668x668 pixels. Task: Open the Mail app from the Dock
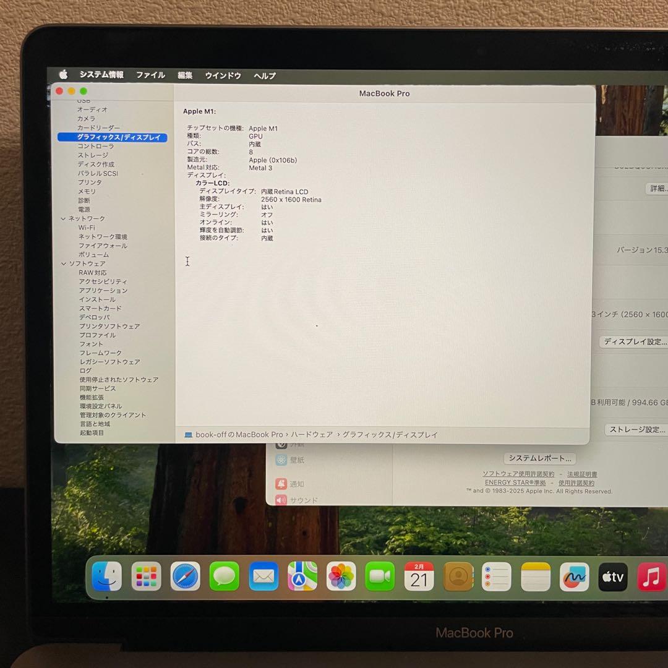tap(263, 576)
